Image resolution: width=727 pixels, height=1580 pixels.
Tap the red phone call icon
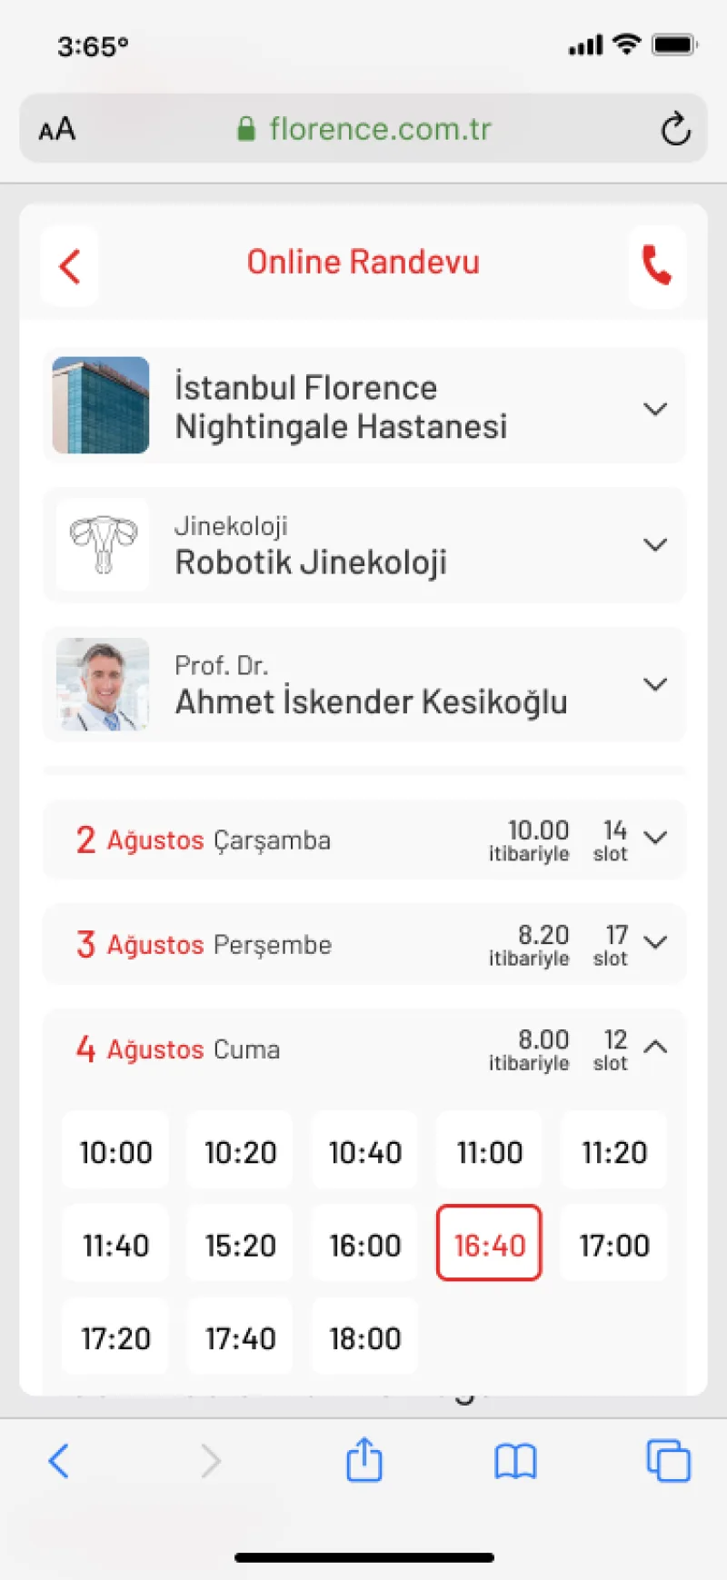pyautogui.click(x=657, y=266)
